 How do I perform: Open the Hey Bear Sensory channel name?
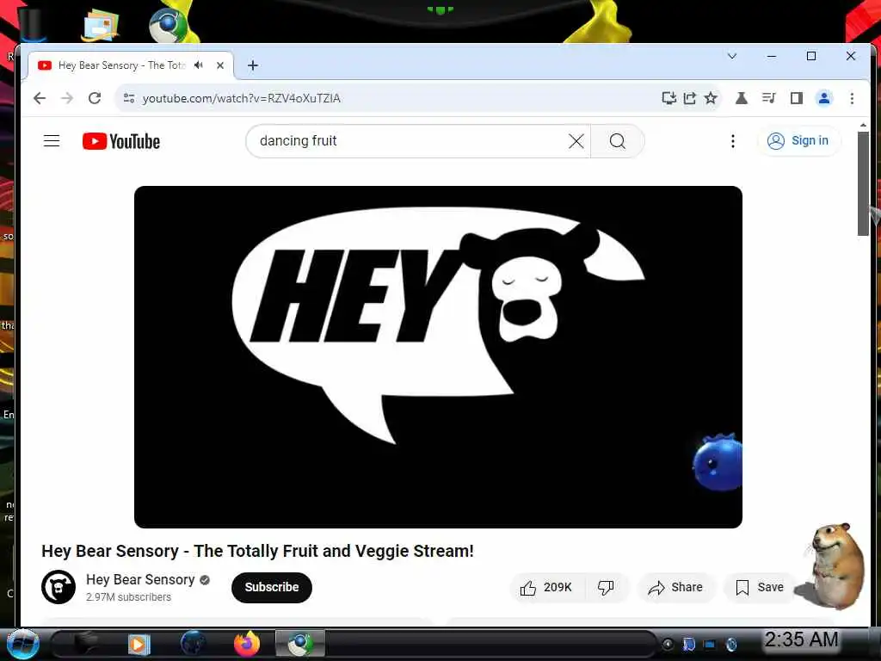pyautogui.click(x=140, y=579)
